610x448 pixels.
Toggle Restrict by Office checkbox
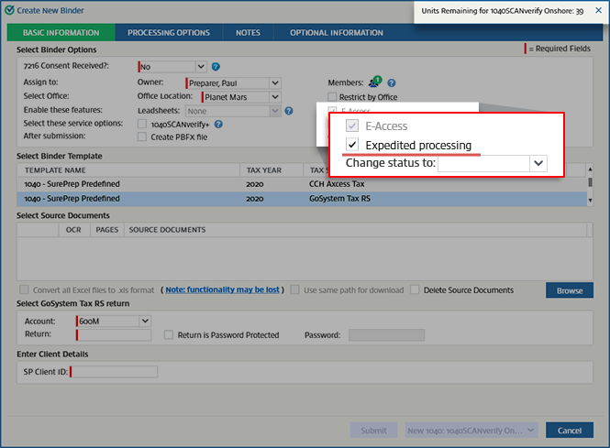click(332, 97)
